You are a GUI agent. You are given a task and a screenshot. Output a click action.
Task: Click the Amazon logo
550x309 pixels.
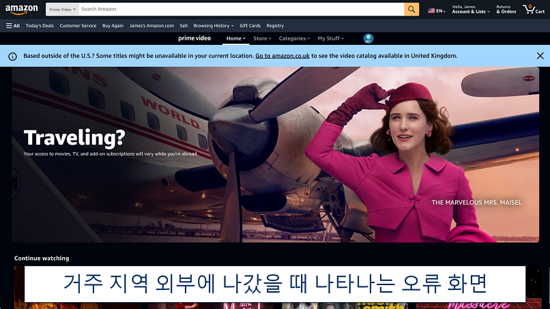click(22, 10)
